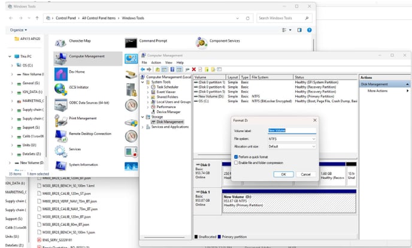Click Cancel in the Format D: dialog
The width and height of the screenshot is (412, 248).
point(305,174)
